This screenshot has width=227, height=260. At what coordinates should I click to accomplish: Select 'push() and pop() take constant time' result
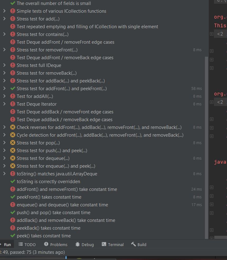click(53, 213)
